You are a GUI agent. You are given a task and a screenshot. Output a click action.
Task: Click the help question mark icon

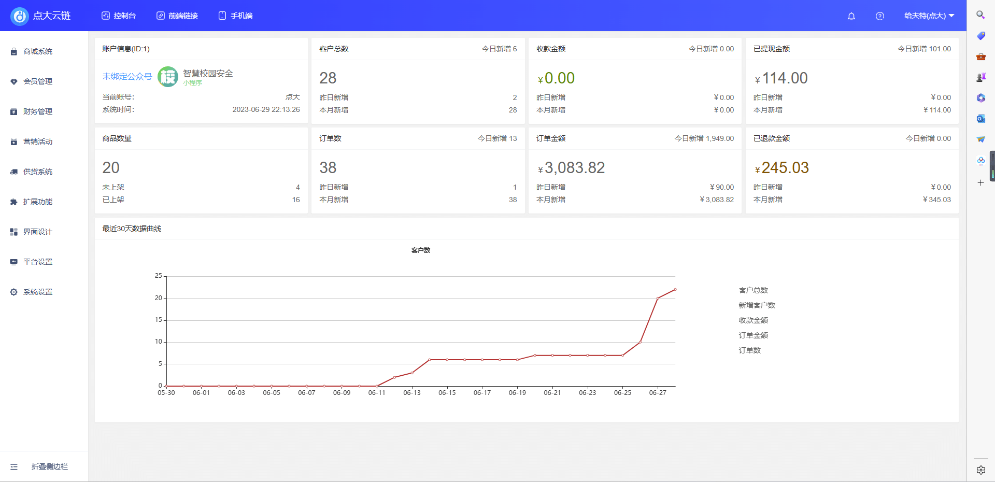(x=880, y=16)
